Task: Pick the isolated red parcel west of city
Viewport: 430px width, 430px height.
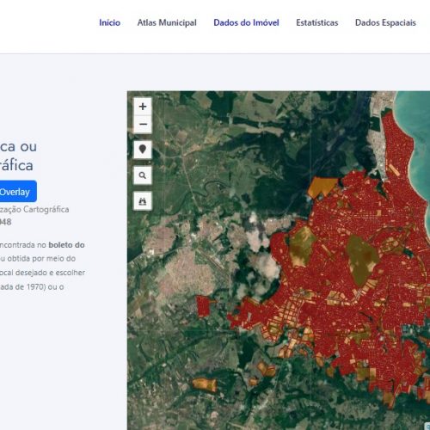Action: 204,306
